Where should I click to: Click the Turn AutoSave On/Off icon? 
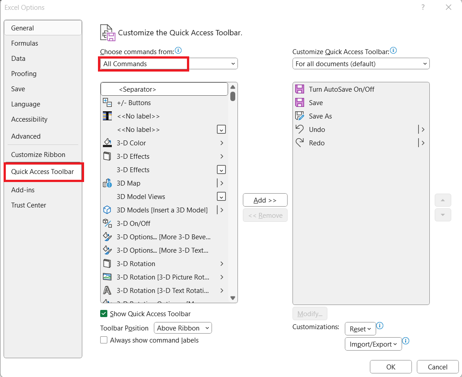coord(300,89)
